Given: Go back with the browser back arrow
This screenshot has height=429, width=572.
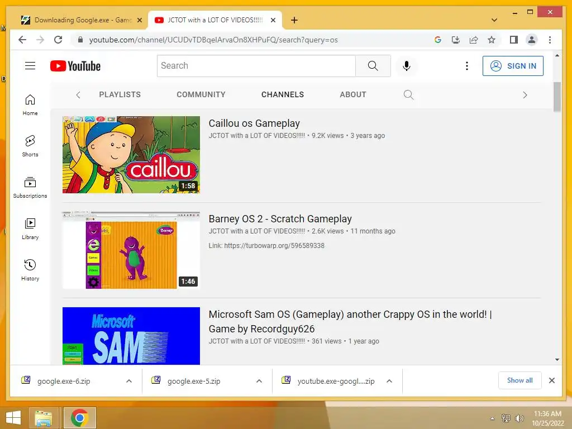Looking at the screenshot, I should [22, 40].
